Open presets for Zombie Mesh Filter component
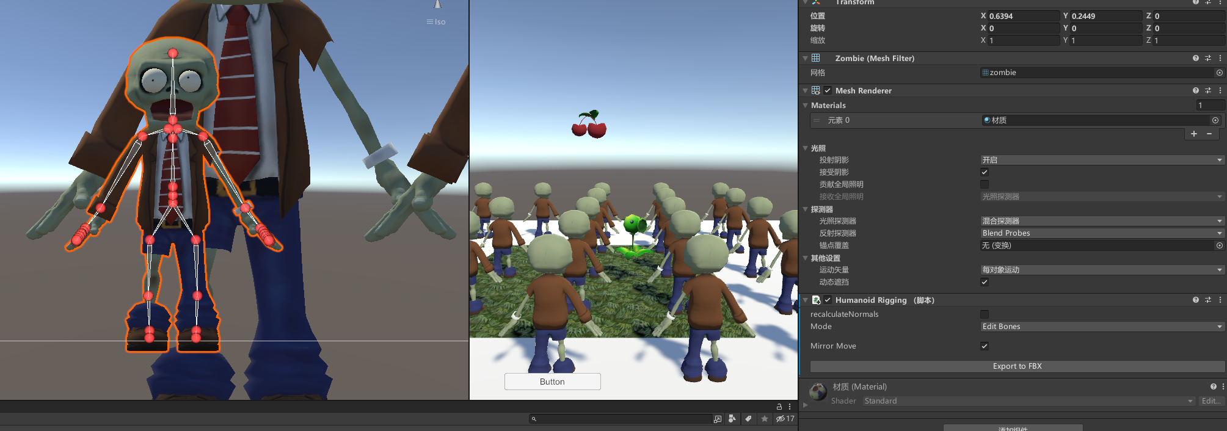Viewport: 1227px width, 431px height. 1208,58
